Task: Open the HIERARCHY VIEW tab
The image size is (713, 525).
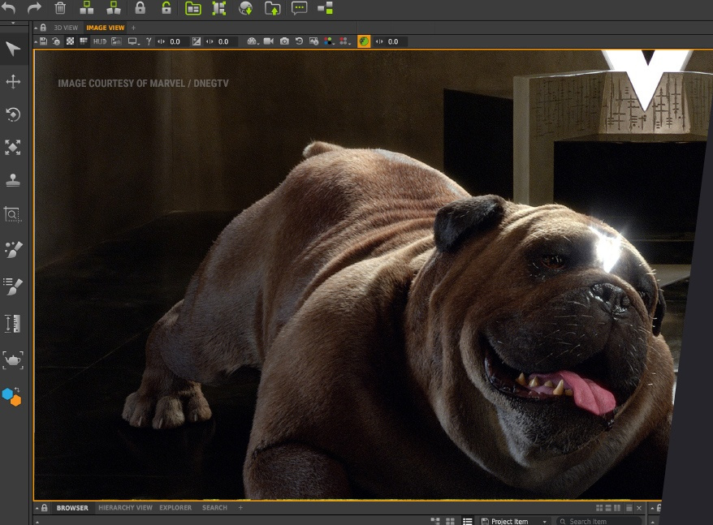Action: [x=125, y=508]
